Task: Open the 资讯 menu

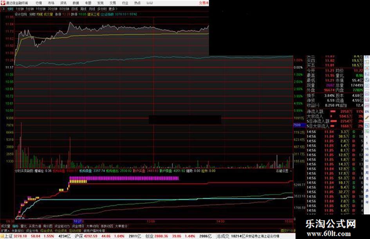Action: [x=63, y=3]
